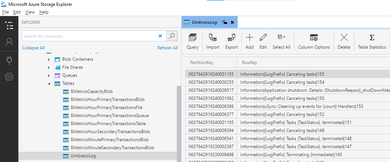Screen dimensions: 390x162
Task: Click the Explorer tree vertical scrollbar
Action: point(179,124)
